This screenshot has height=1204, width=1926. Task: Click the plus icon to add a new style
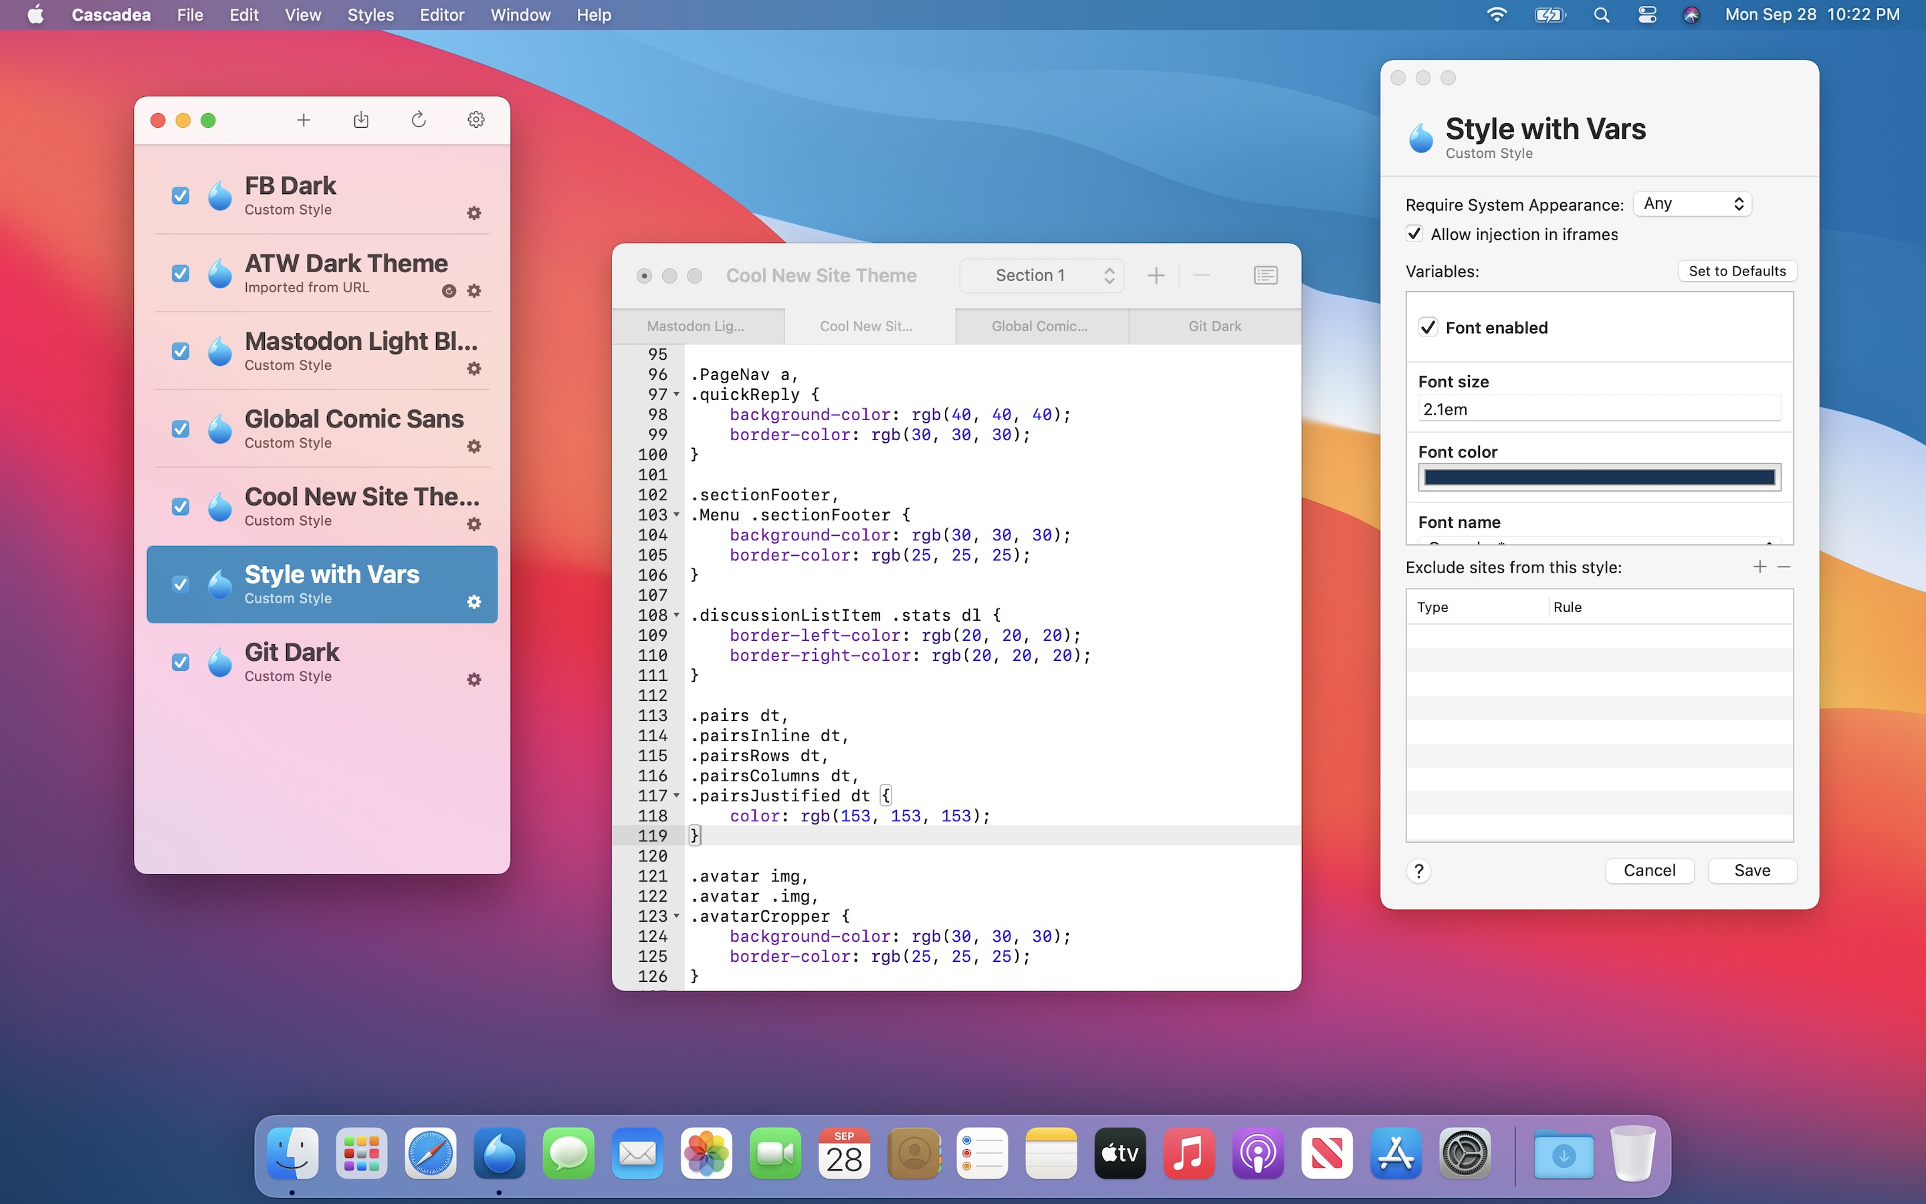tap(303, 120)
